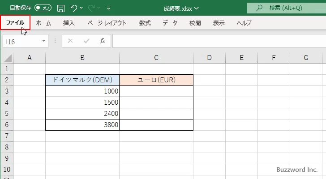Screen dimensions: 326x179
Task: Select row 10 header
Action: coord(7,170)
